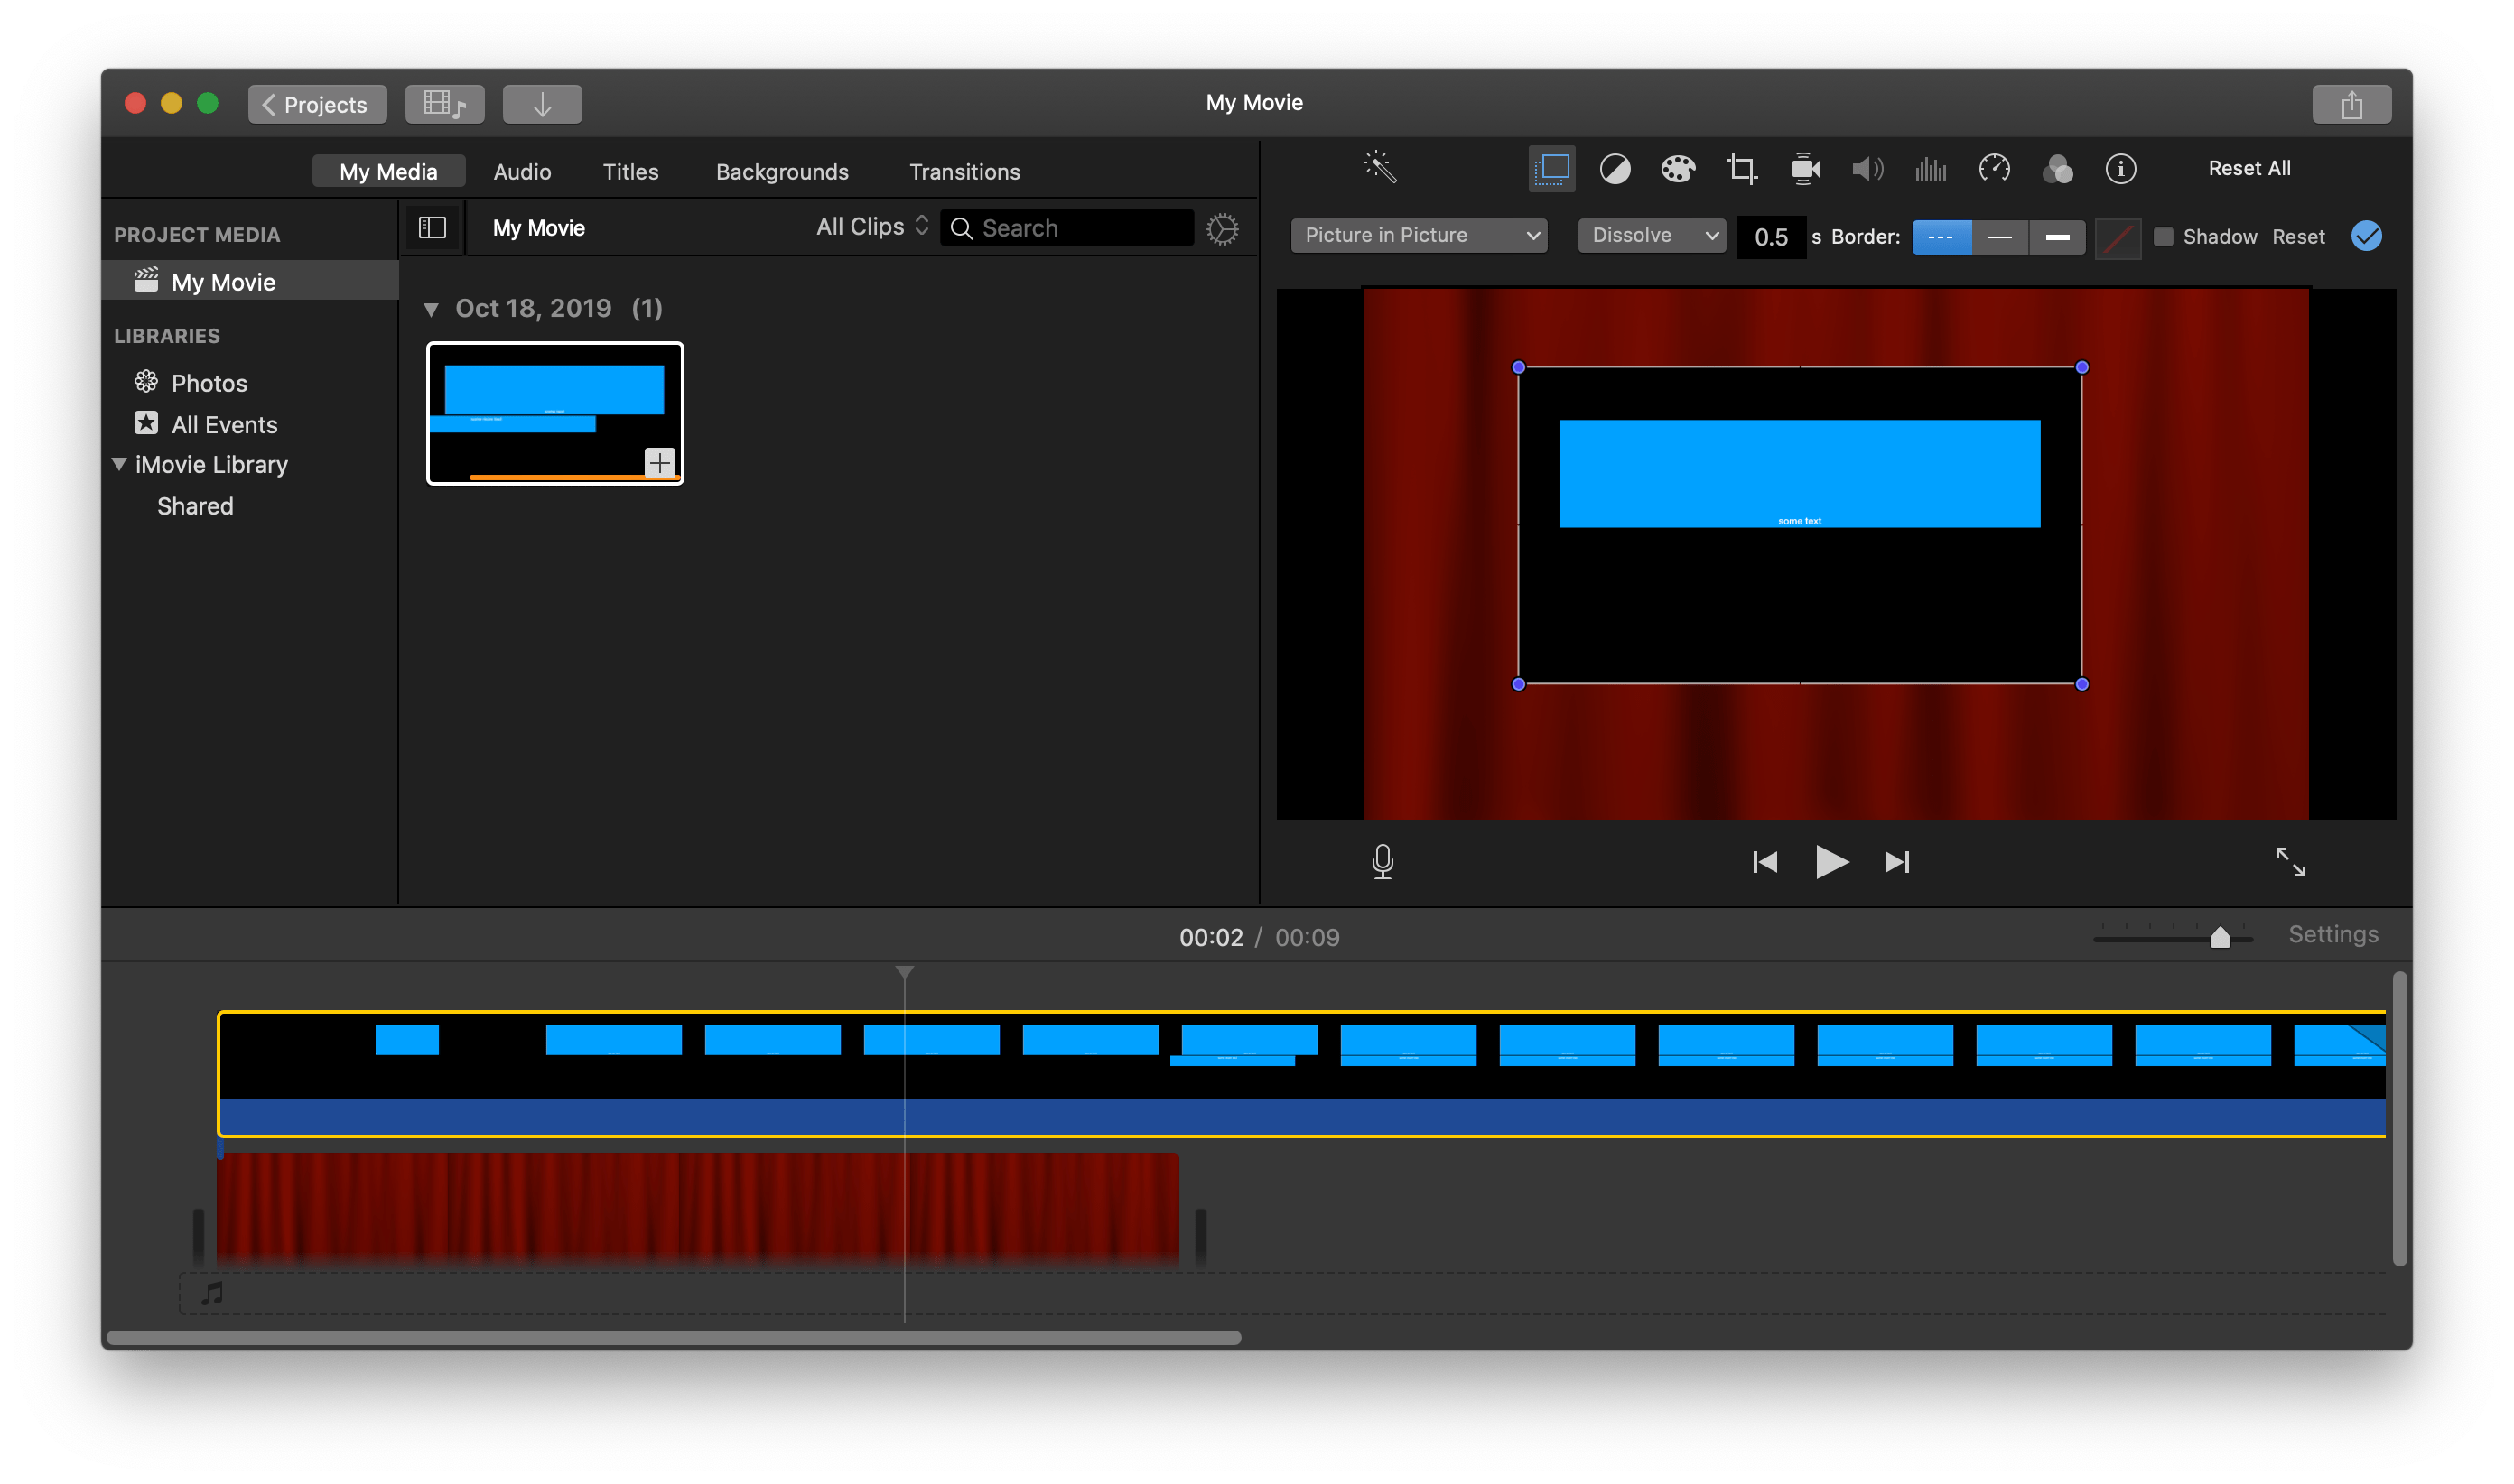Viewport: 2514px width, 1484px height.
Task: Enable the Shadow checkbox
Action: pyautogui.click(x=2164, y=236)
